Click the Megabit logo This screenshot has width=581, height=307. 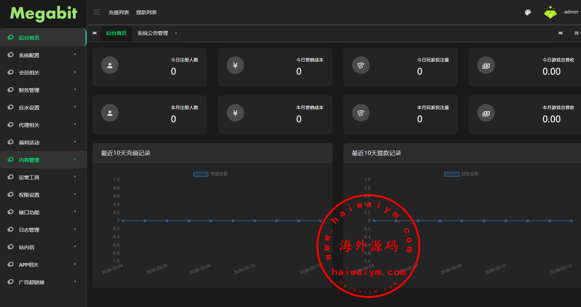pos(43,14)
